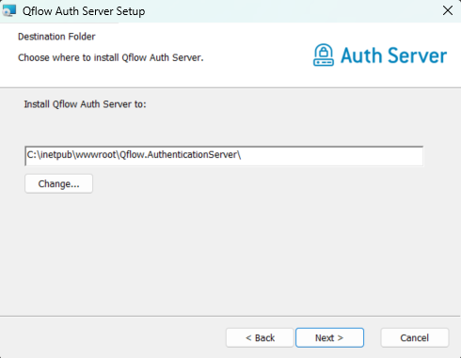This screenshot has height=358, width=461.
Task: Cancel the Qflow Auth Server setup
Action: pyautogui.click(x=415, y=337)
